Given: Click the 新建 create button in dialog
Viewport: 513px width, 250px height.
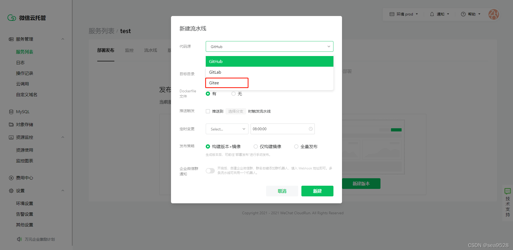Looking at the screenshot, I should [317, 191].
